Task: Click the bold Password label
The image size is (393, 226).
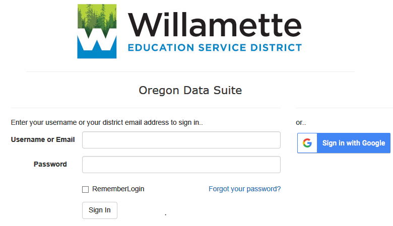Action: pyautogui.click(x=50, y=164)
